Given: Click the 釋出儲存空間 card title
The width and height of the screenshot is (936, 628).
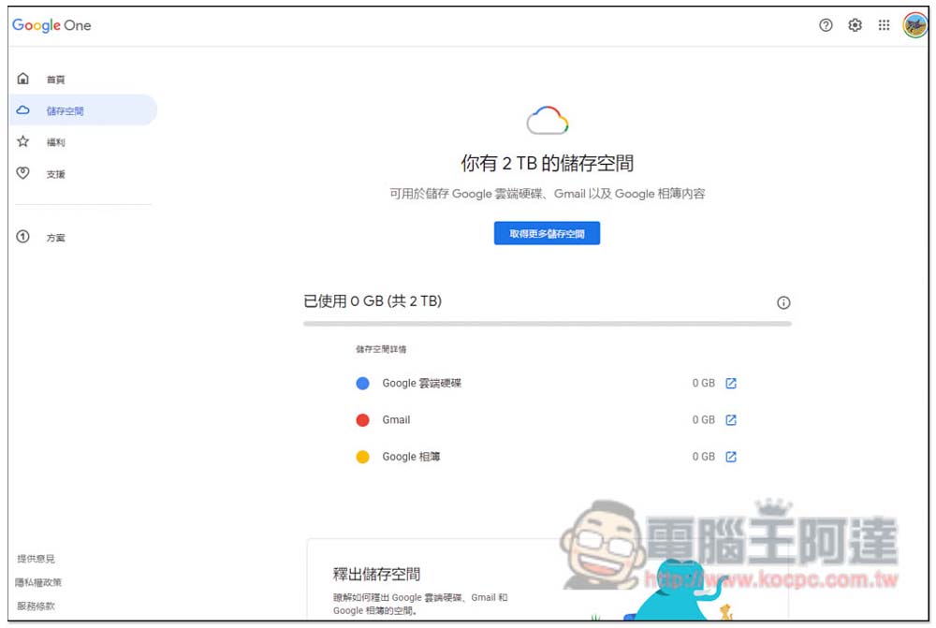Looking at the screenshot, I should pyautogui.click(x=376, y=575).
